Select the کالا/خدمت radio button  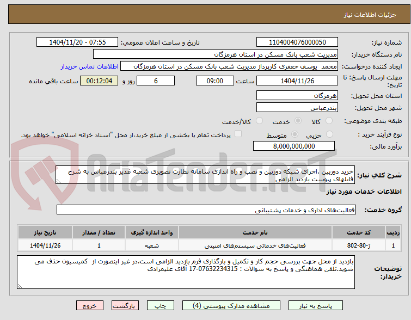259,121
